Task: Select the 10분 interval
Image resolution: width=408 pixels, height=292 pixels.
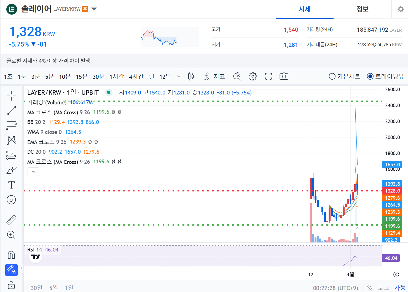Action: [x=65, y=76]
